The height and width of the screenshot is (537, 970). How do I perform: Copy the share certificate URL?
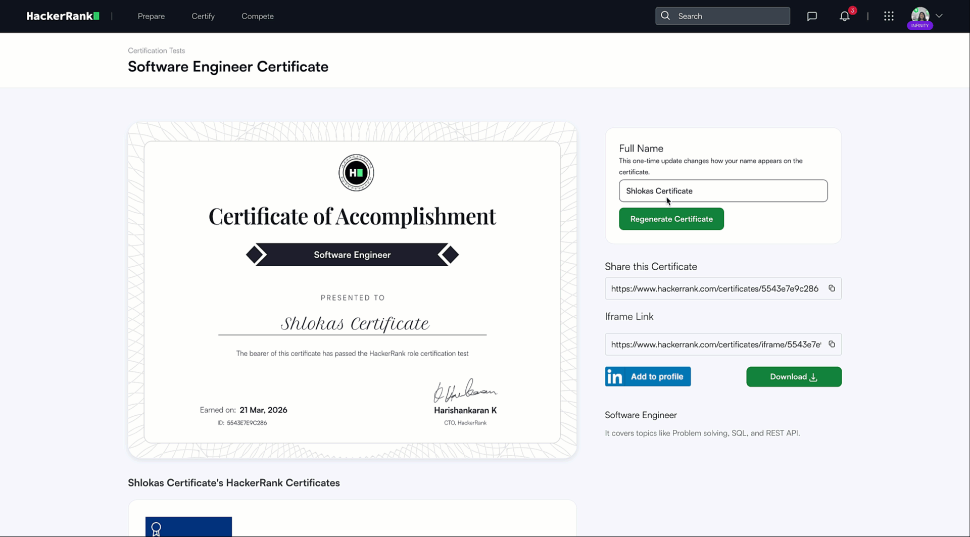coord(832,288)
